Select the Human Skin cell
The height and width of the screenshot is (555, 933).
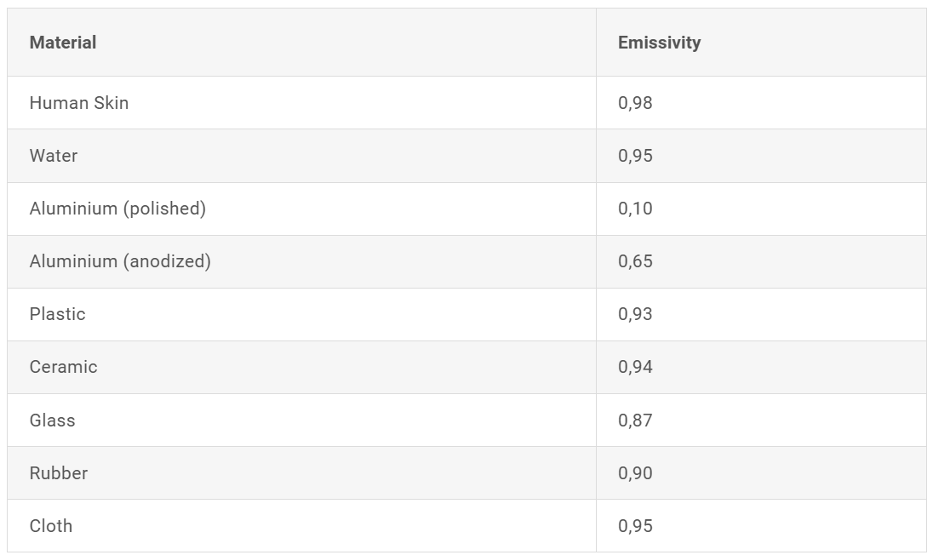[301, 103]
